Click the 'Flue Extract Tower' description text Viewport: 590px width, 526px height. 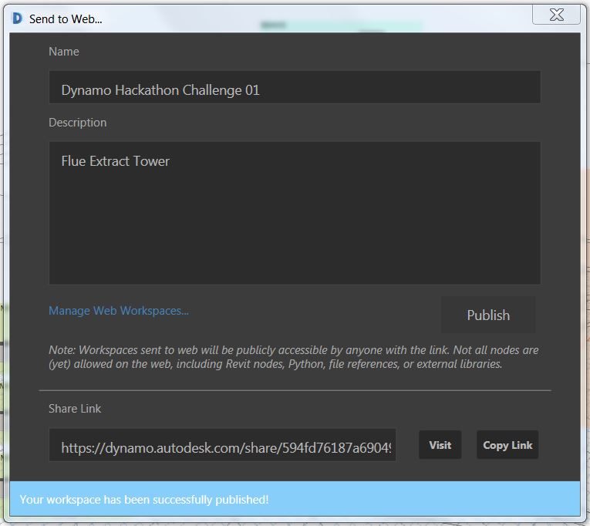coord(116,161)
